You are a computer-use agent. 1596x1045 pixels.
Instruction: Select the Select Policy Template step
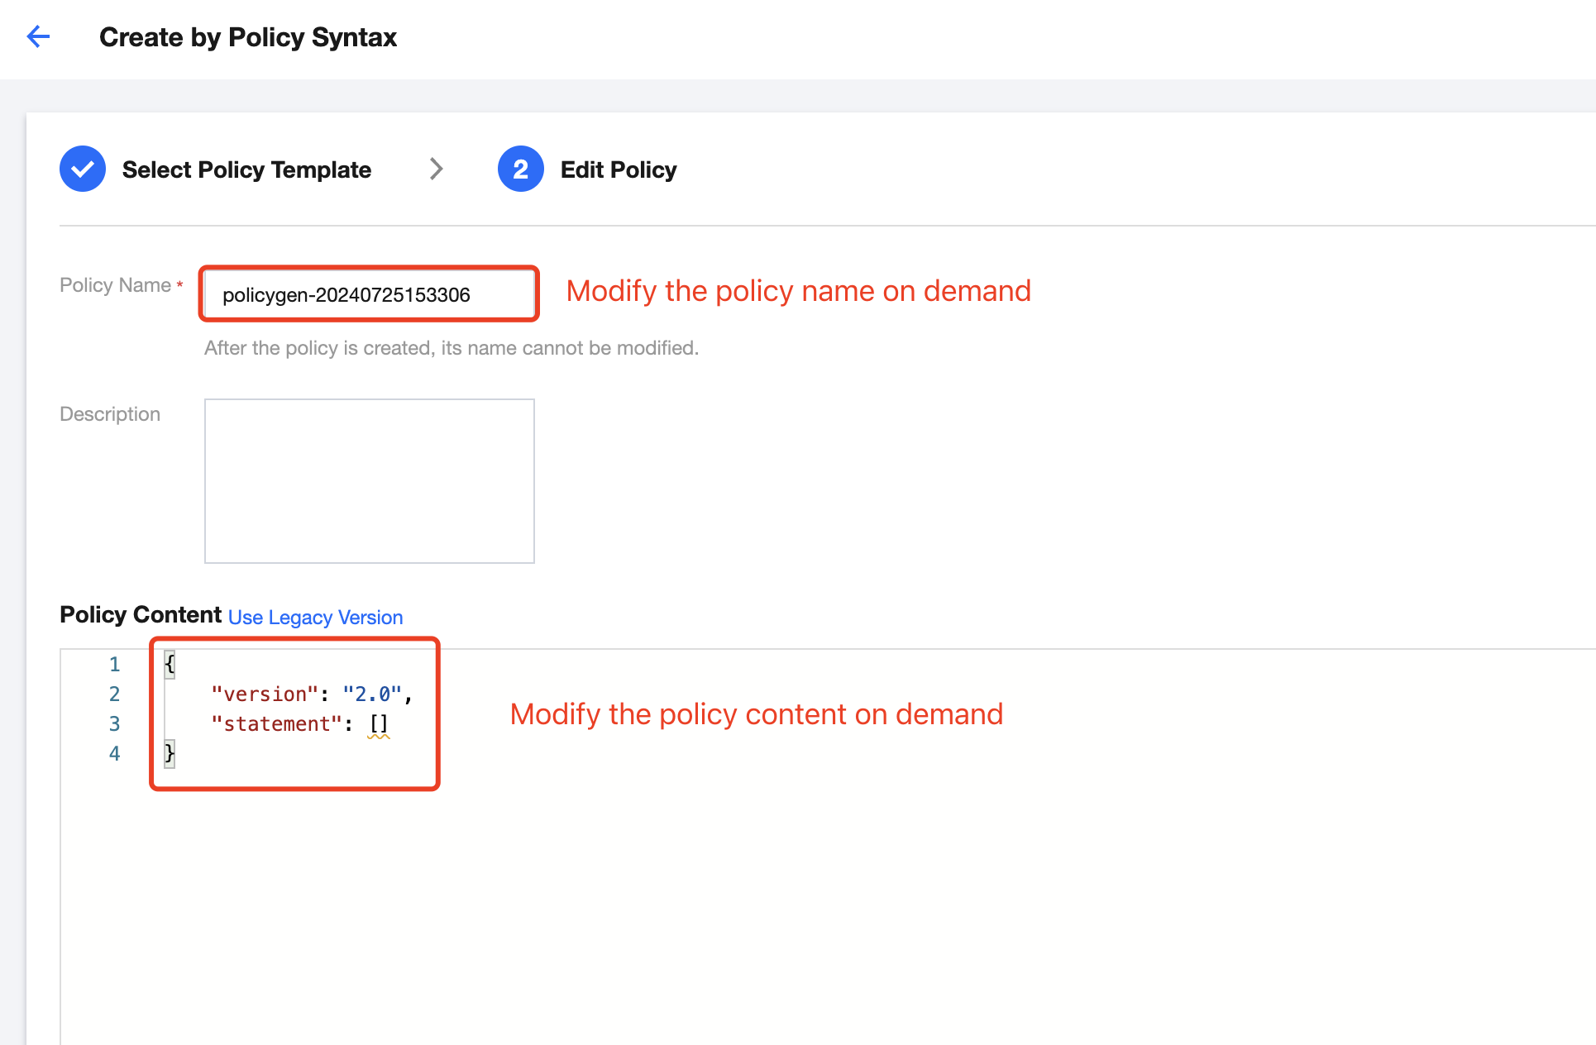click(x=246, y=169)
